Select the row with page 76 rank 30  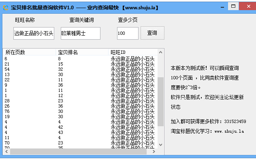click(x=80, y=111)
